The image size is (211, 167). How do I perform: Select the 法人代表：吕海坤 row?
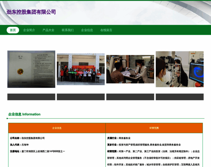pos(19,145)
